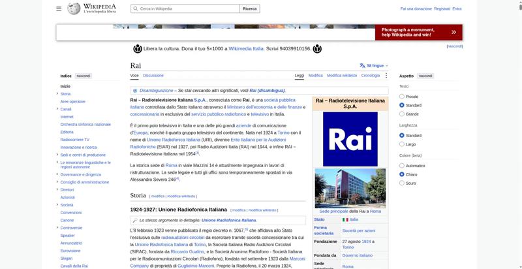Open the Wikimedia Italia link
Viewport: 522px width, 269px height.
coord(246,48)
